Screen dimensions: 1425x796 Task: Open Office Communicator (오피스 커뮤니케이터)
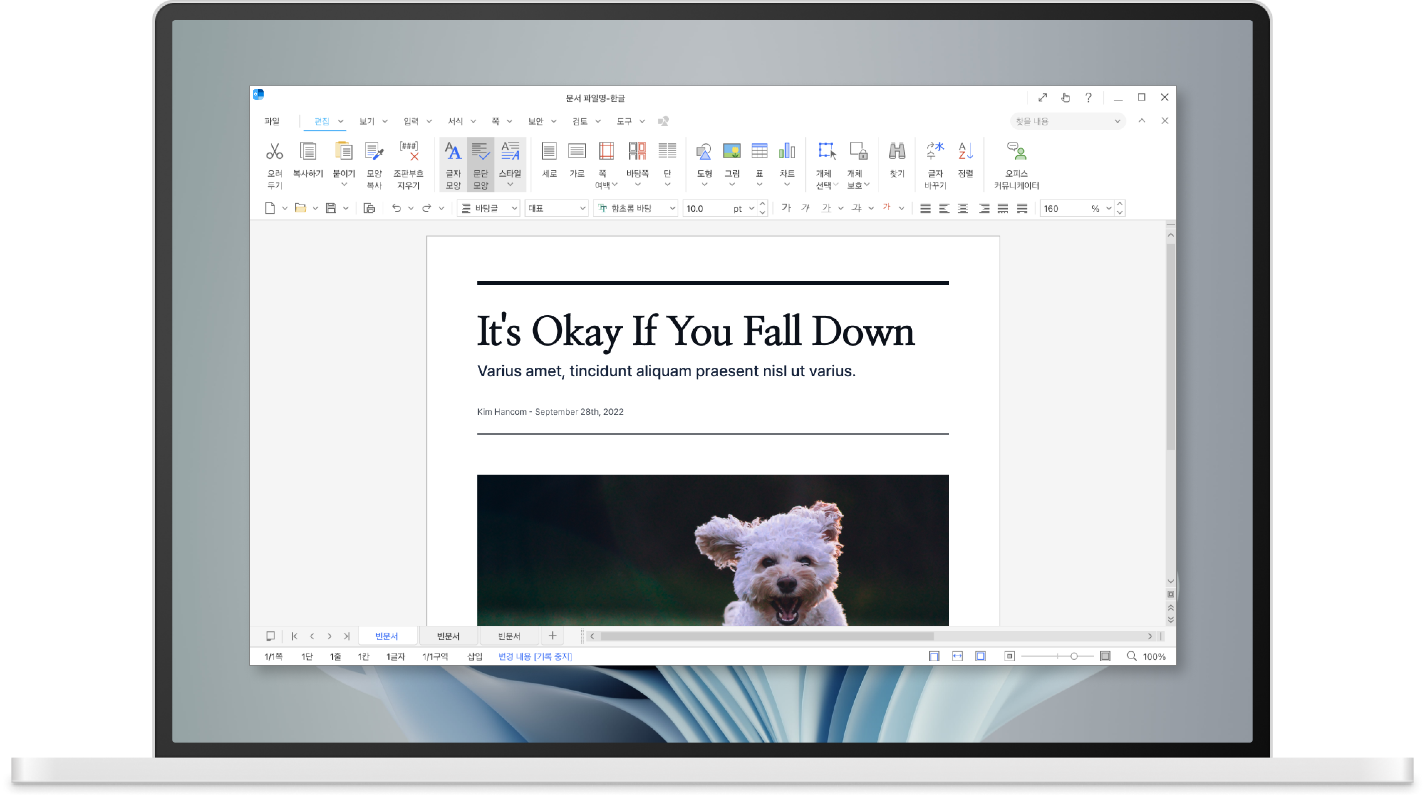coord(1016,151)
